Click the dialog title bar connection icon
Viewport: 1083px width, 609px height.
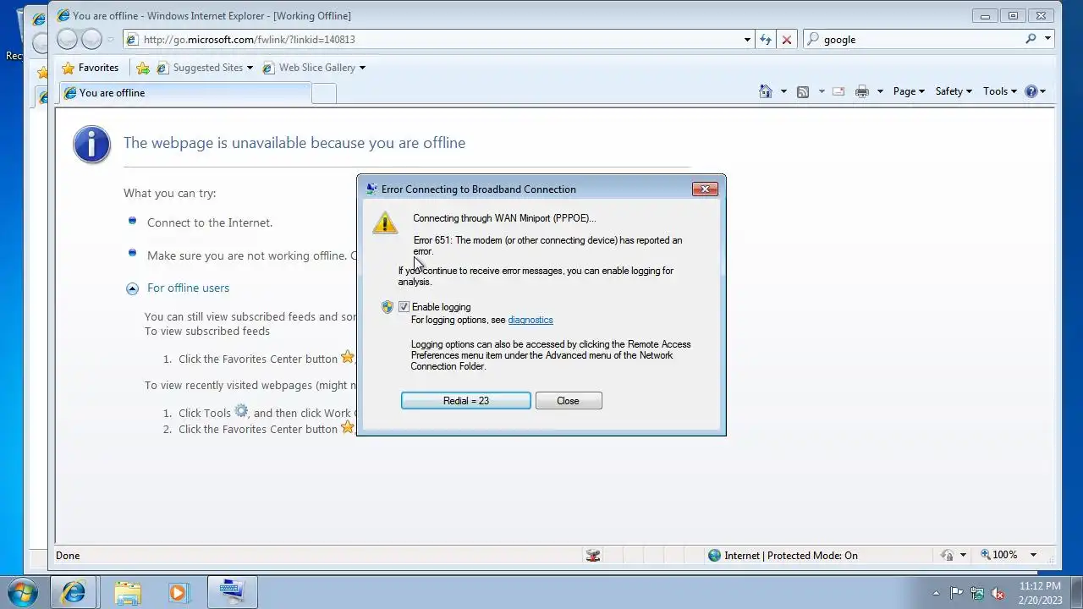(371, 189)
